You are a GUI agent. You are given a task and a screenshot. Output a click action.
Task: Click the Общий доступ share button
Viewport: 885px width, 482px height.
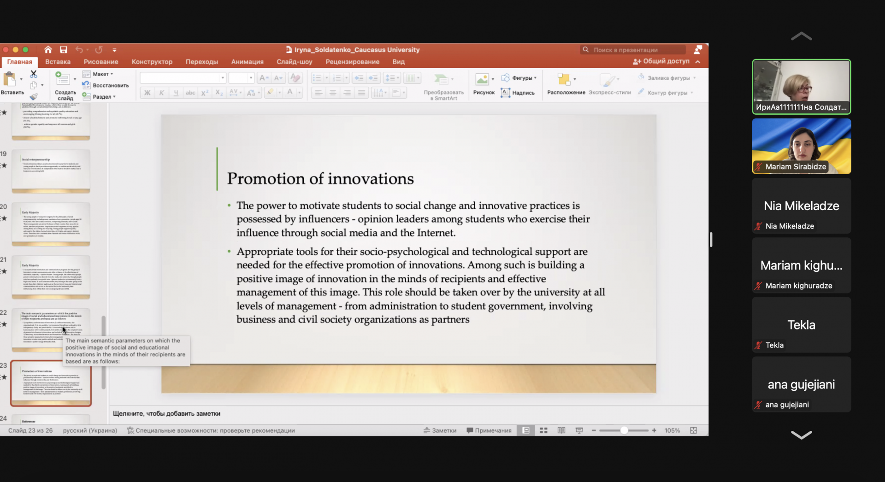click(661, 61)
